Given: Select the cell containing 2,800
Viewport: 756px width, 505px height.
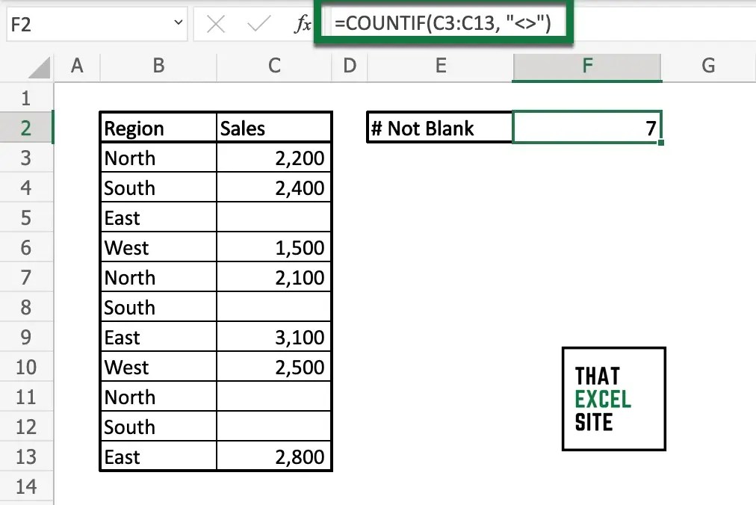Looking at the screenshot, I should click(273, 456).
